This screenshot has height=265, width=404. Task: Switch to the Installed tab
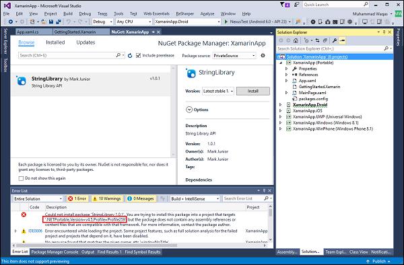(x=55, y=42)
